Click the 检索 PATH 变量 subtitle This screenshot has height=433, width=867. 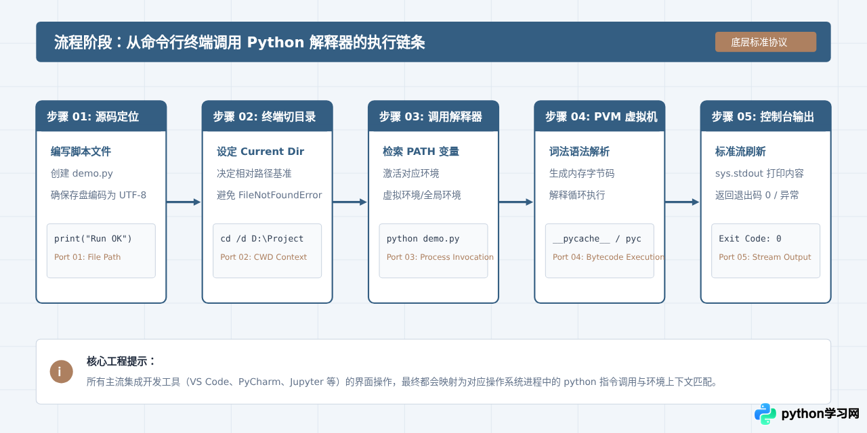click(421, 152)
